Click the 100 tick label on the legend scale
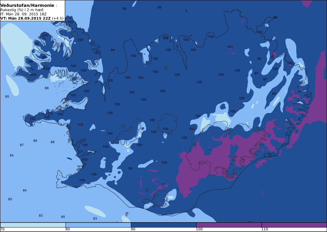 point(199,229)
